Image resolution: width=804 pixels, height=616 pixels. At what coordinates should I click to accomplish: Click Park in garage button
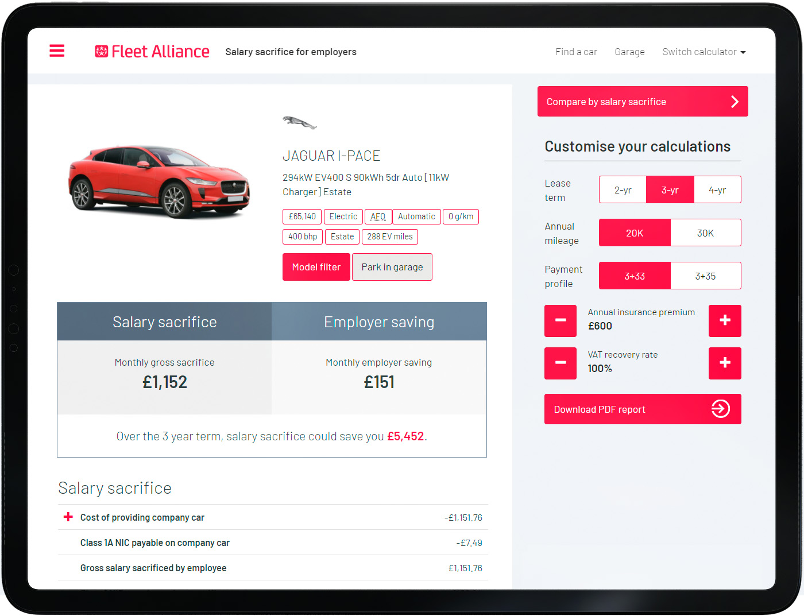click(x=392, y=267)
